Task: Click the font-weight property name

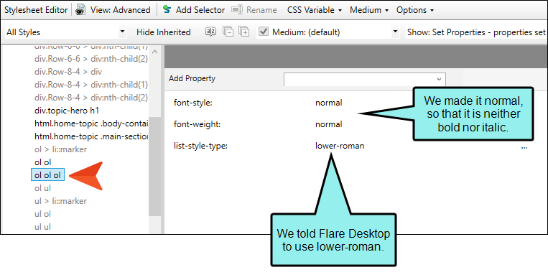Action: tap(197, 124)
